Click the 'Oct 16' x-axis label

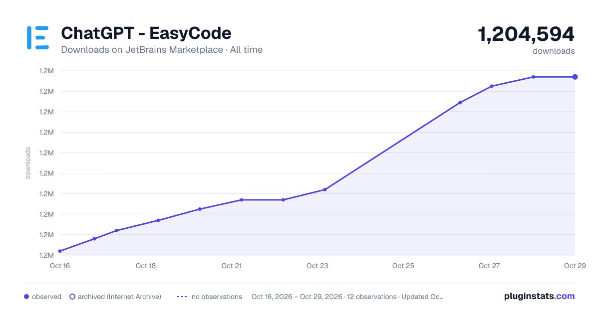pos(60,266)
